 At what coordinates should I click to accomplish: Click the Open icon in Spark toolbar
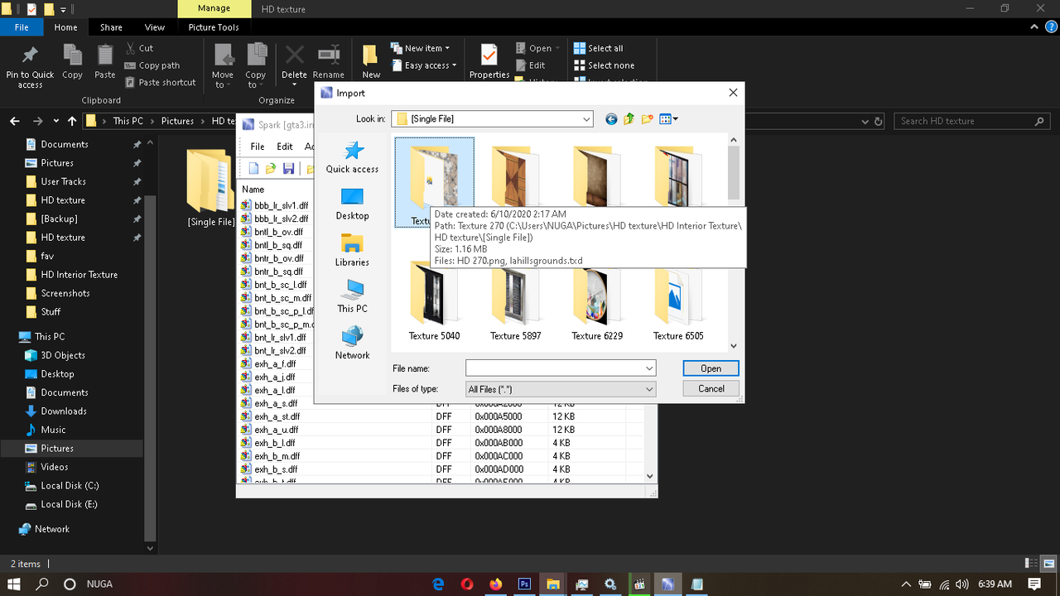click(271, 169)
